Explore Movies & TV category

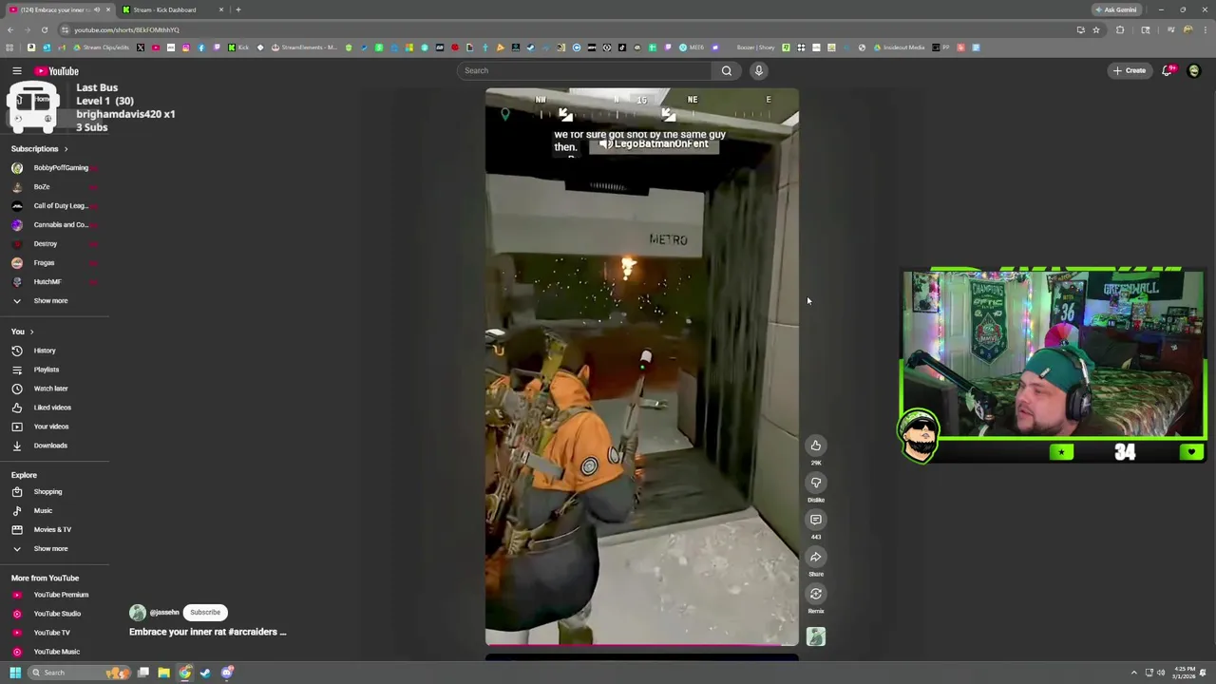coord(53,530)
